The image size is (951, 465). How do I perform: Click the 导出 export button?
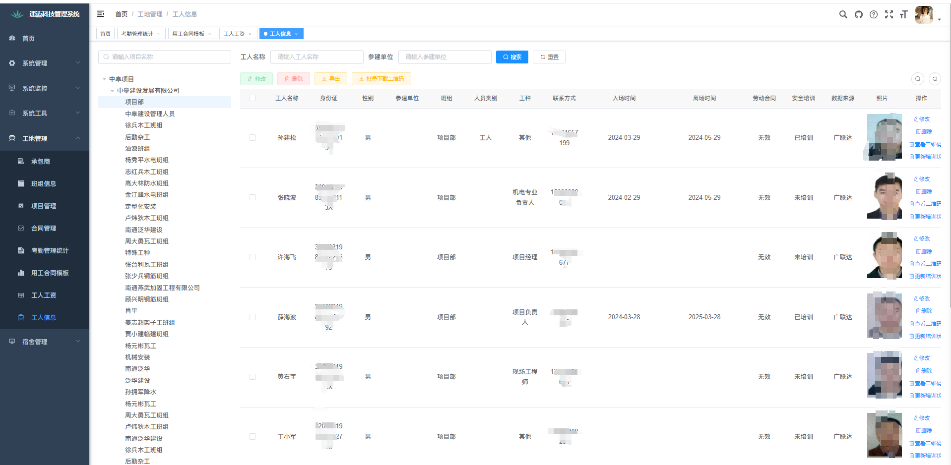[x=331, y=79]
